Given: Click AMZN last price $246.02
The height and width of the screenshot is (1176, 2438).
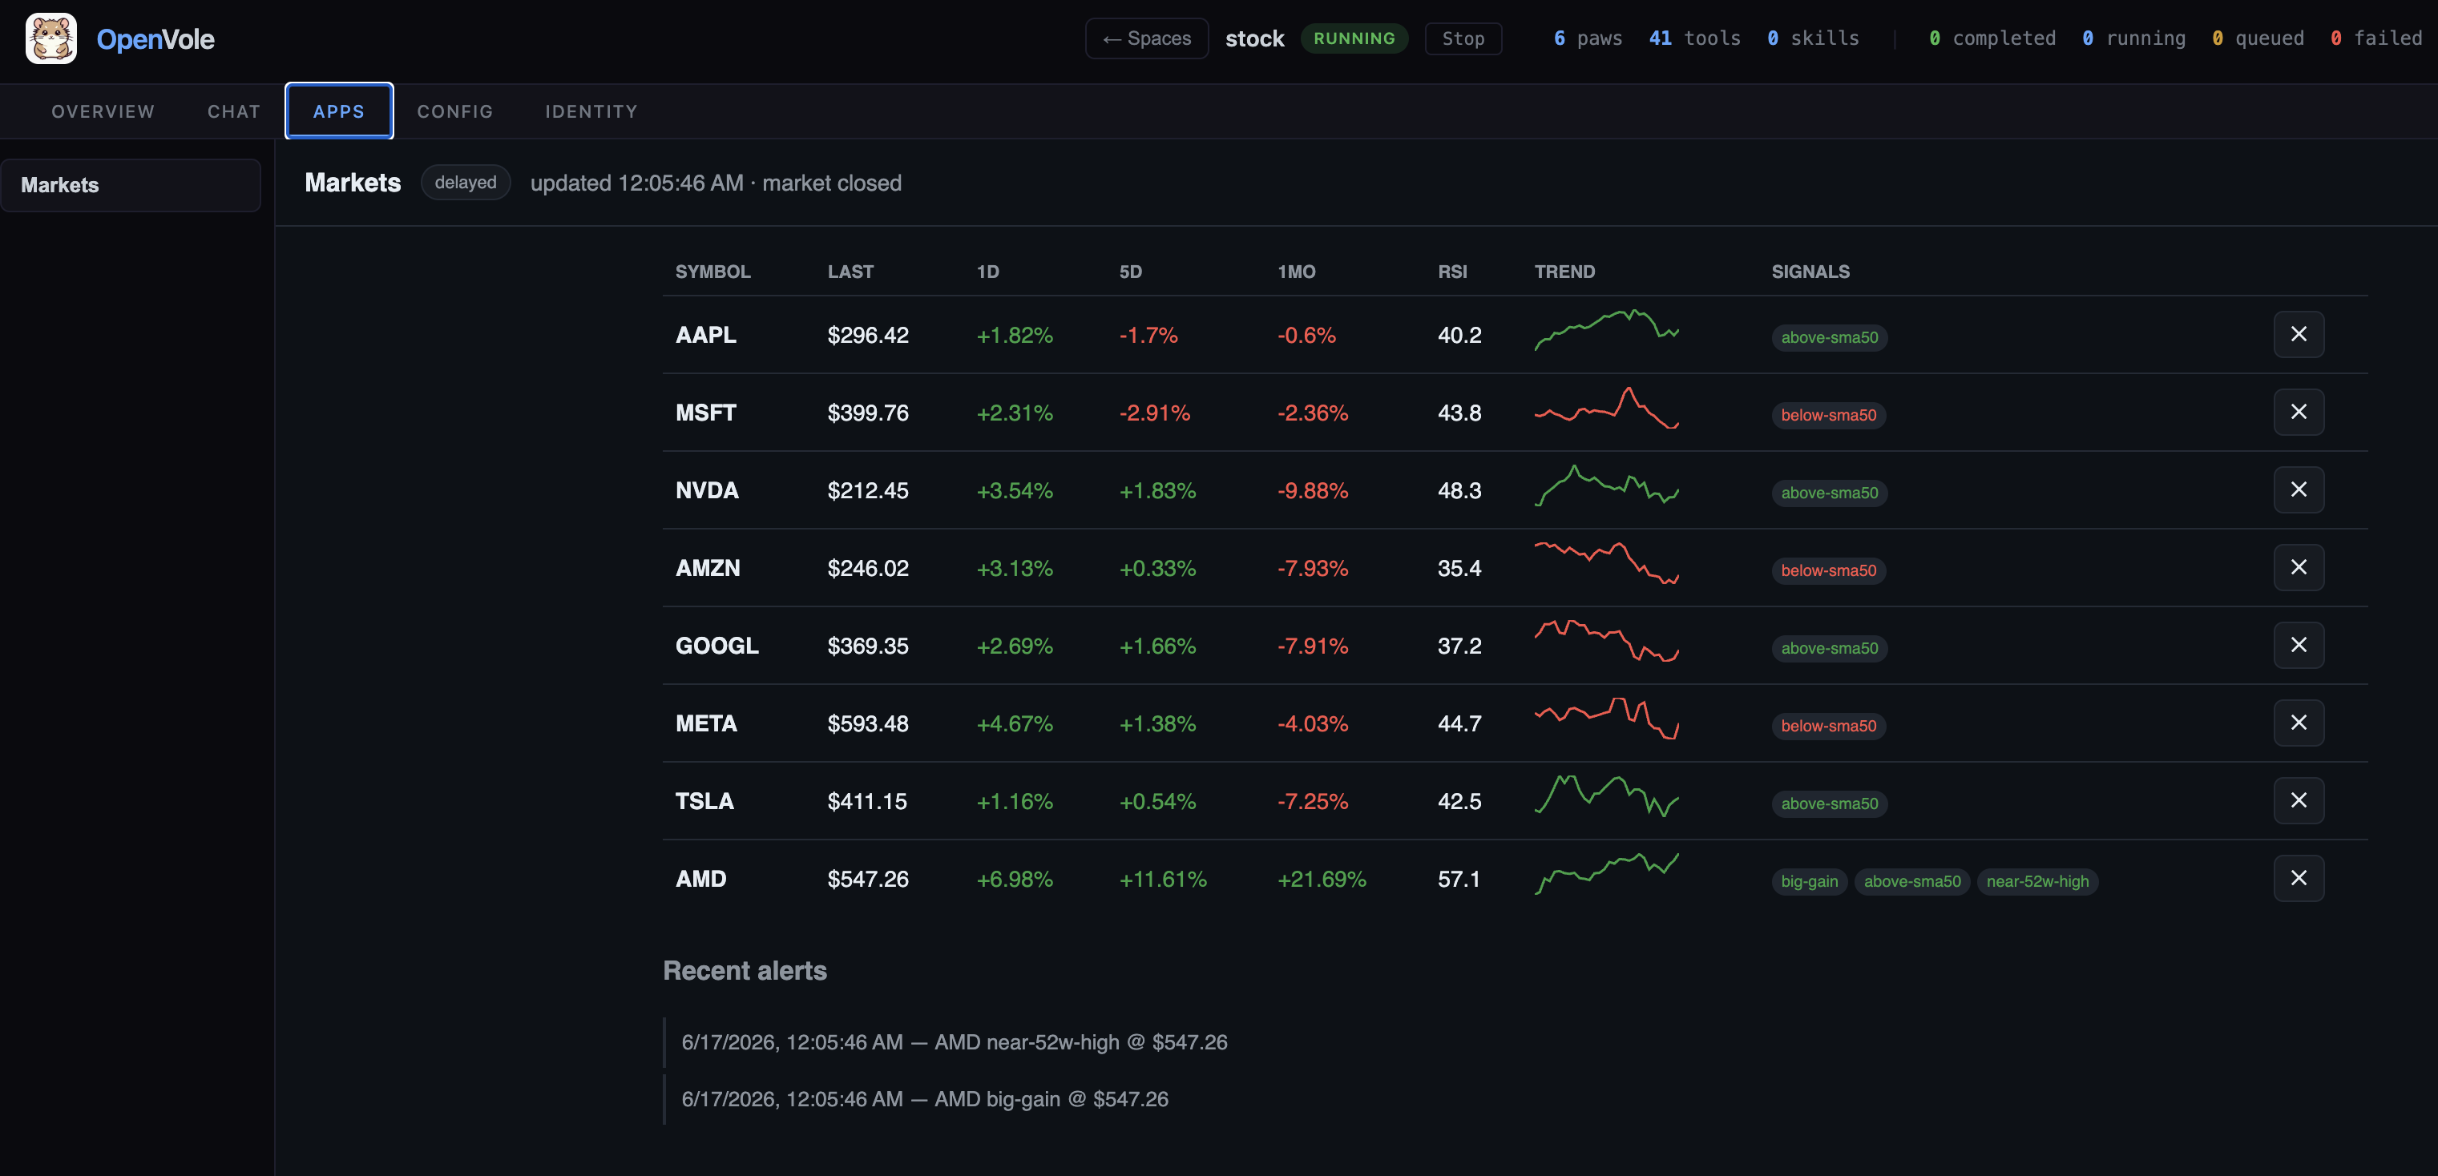Looking at the screenshot, I should 867,568.
